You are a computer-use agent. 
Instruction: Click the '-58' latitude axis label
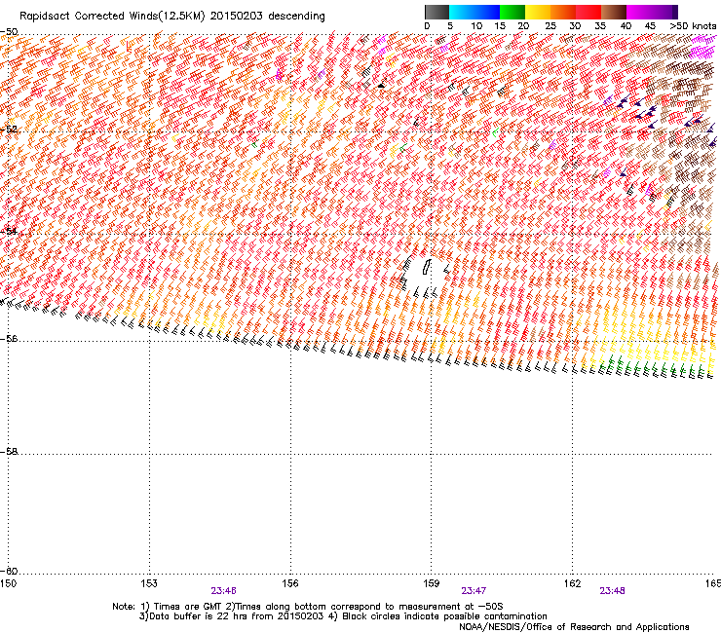click(9, 452)
